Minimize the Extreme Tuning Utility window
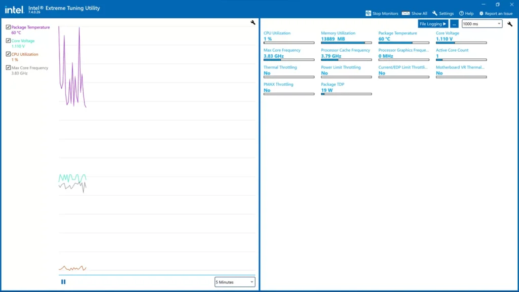This screenshot has height=292, width=519. coord(483,4)
